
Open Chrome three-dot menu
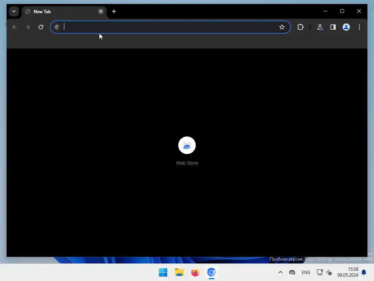359,27
